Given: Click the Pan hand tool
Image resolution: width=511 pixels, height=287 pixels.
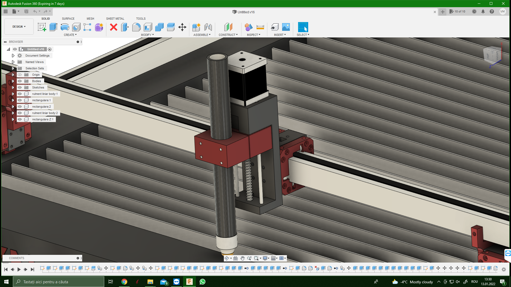Looking at the screenshot, I should click(x=242, y=258).
